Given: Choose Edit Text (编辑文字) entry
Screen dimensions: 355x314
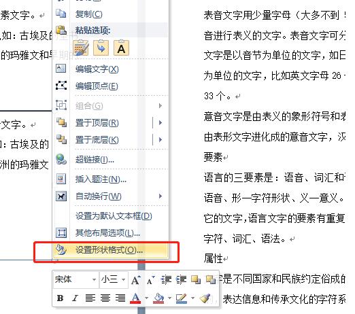Looking at the screenshot, I should [97, 69].
